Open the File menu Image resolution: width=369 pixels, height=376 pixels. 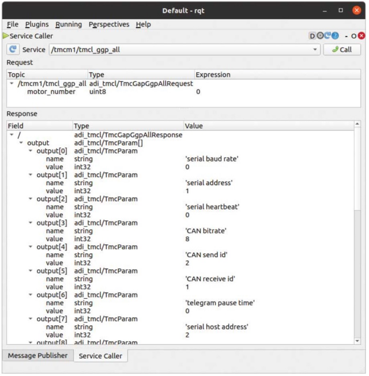[x=13, y=24]
